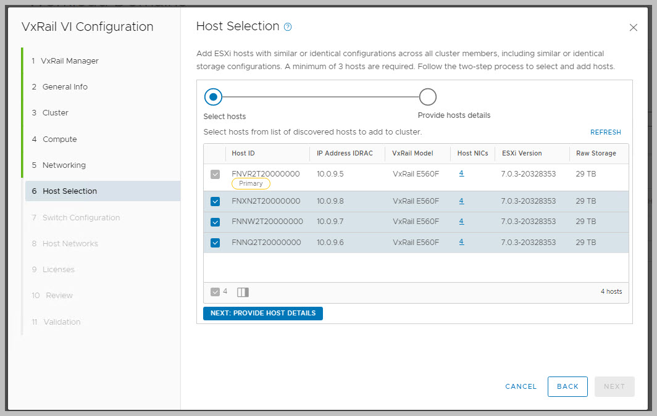This screenshot has height=416, width=657.
Task: Select the 'Select hosts' step circle
Action: click(213, 97)
